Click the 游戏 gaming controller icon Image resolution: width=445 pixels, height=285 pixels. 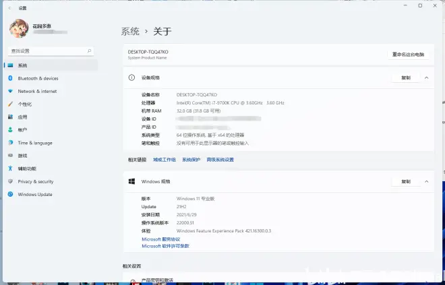click(11, 156)
